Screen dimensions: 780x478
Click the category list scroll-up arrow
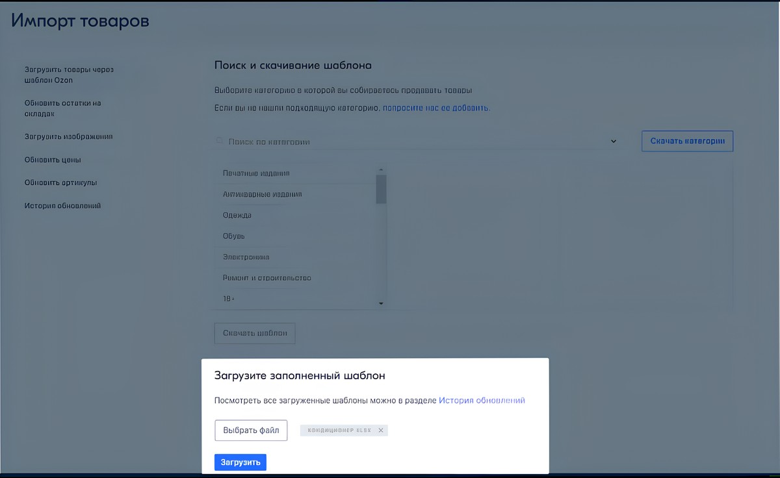(381, 169)
